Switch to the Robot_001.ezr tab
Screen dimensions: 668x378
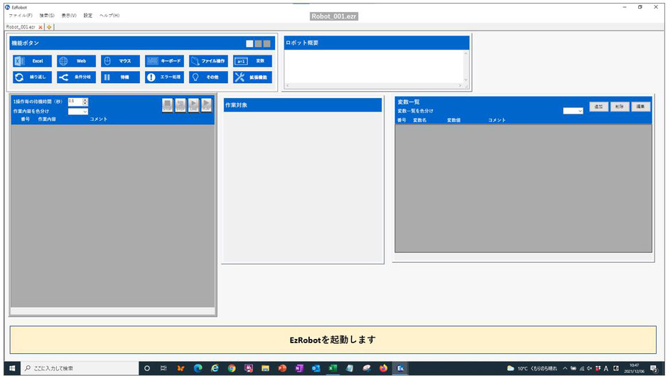point(21,27)
